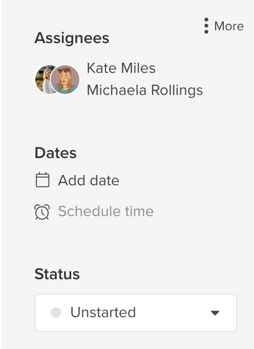
Task: Open the three-dot More menu icon
Action: pyautogui.click(x=206, y=26)
